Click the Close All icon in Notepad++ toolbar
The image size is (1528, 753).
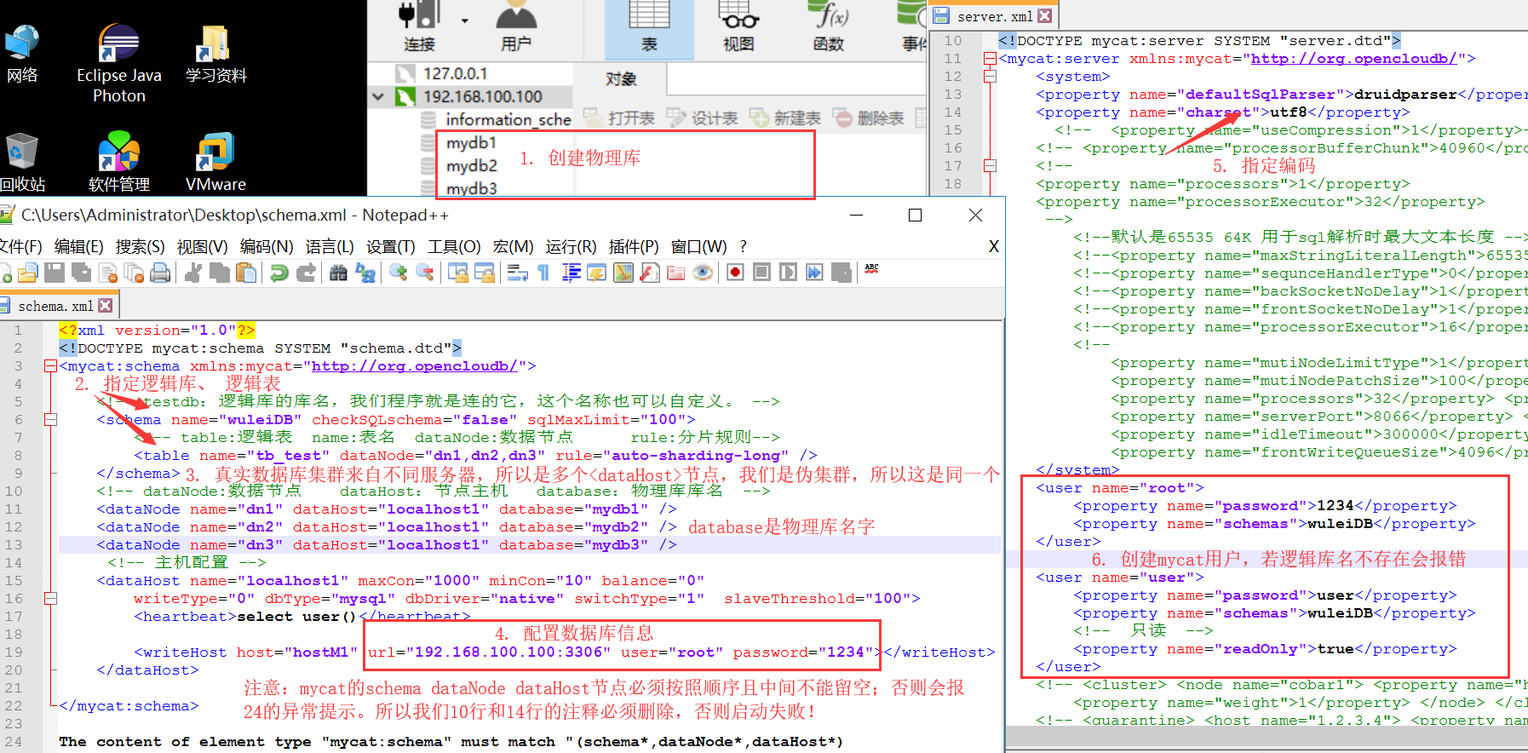point(134,273)
